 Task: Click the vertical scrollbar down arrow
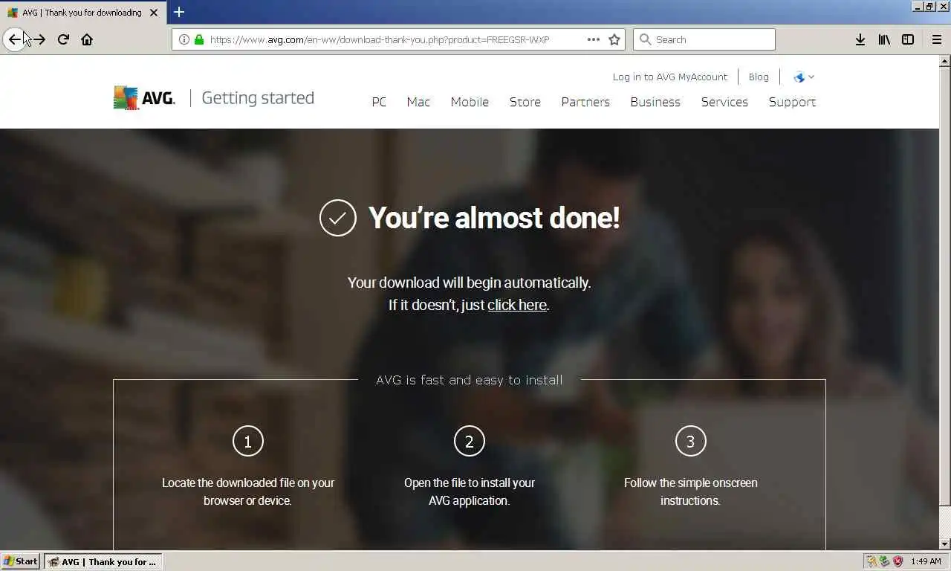[x=945, y=544]
